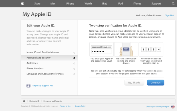Click the 1 2 3 4 digits illustration

point(151,49)
